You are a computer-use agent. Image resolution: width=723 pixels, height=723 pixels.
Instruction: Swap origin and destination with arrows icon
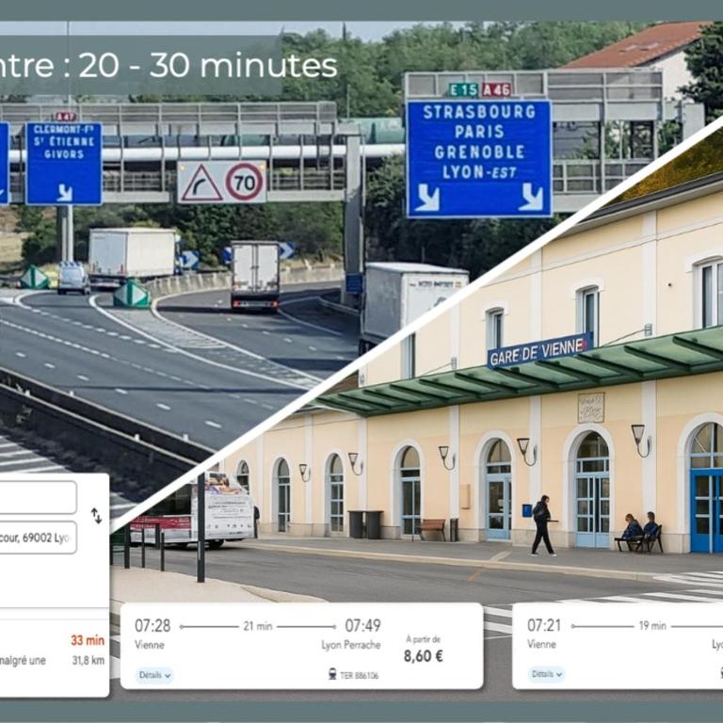(96, 516)
